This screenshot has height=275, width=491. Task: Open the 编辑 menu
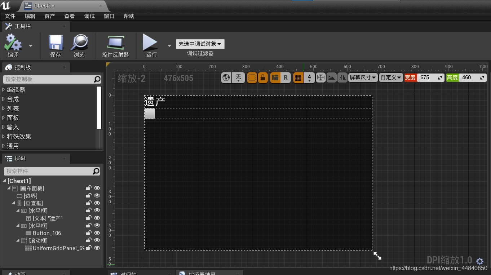click(x=30, y=16)
